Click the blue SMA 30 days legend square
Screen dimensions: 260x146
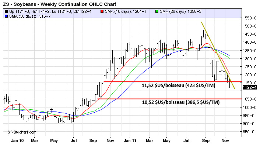(x=6, y=16)
